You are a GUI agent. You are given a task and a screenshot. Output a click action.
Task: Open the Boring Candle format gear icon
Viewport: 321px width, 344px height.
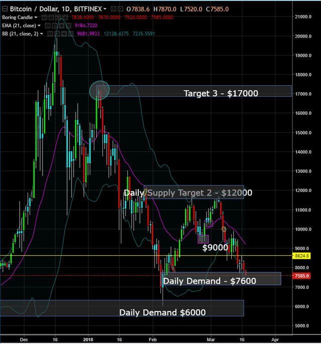tap(51, 18)
